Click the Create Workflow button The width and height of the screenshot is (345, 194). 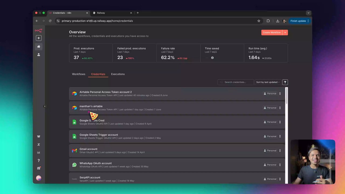click(272, 32)
